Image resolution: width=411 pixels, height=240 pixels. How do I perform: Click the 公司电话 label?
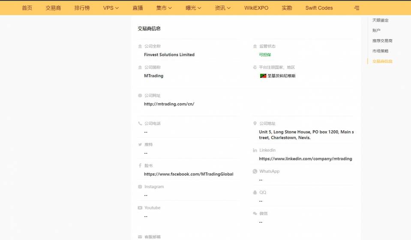153,123
